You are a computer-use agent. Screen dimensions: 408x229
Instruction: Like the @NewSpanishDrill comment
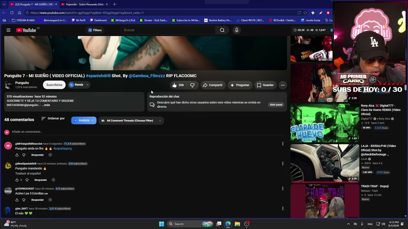tap(17, 180)
